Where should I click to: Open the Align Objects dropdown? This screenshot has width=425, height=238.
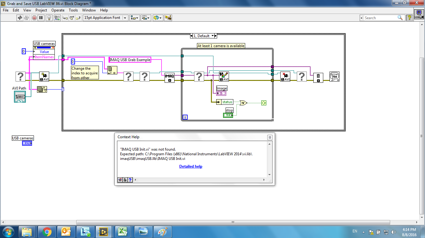coord(135,18)
